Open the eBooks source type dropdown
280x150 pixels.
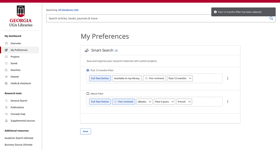pyautogui.click(x=145, y=102)
